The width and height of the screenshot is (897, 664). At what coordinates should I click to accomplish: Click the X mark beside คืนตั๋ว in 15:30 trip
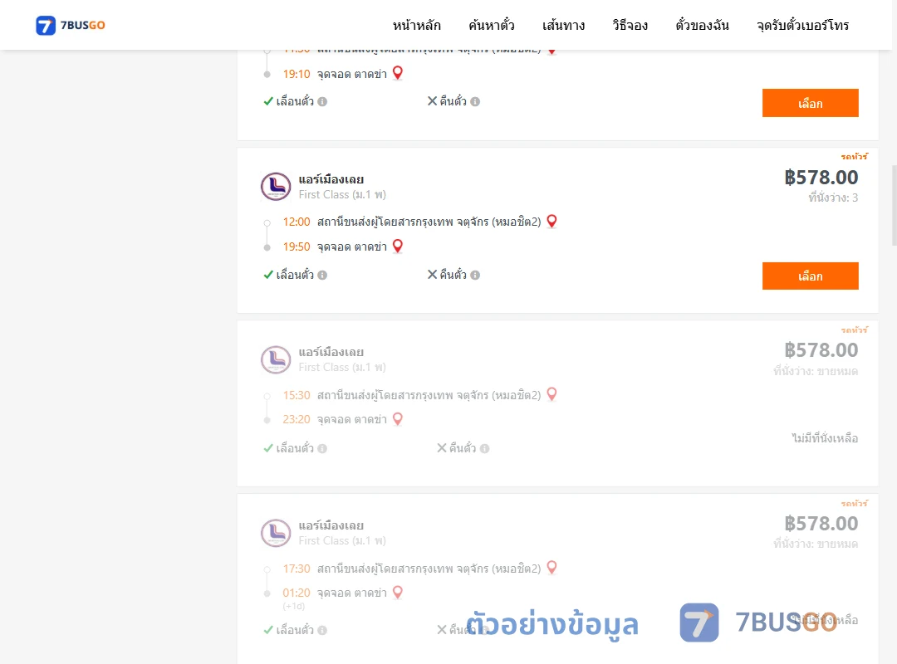coord(442,448)
